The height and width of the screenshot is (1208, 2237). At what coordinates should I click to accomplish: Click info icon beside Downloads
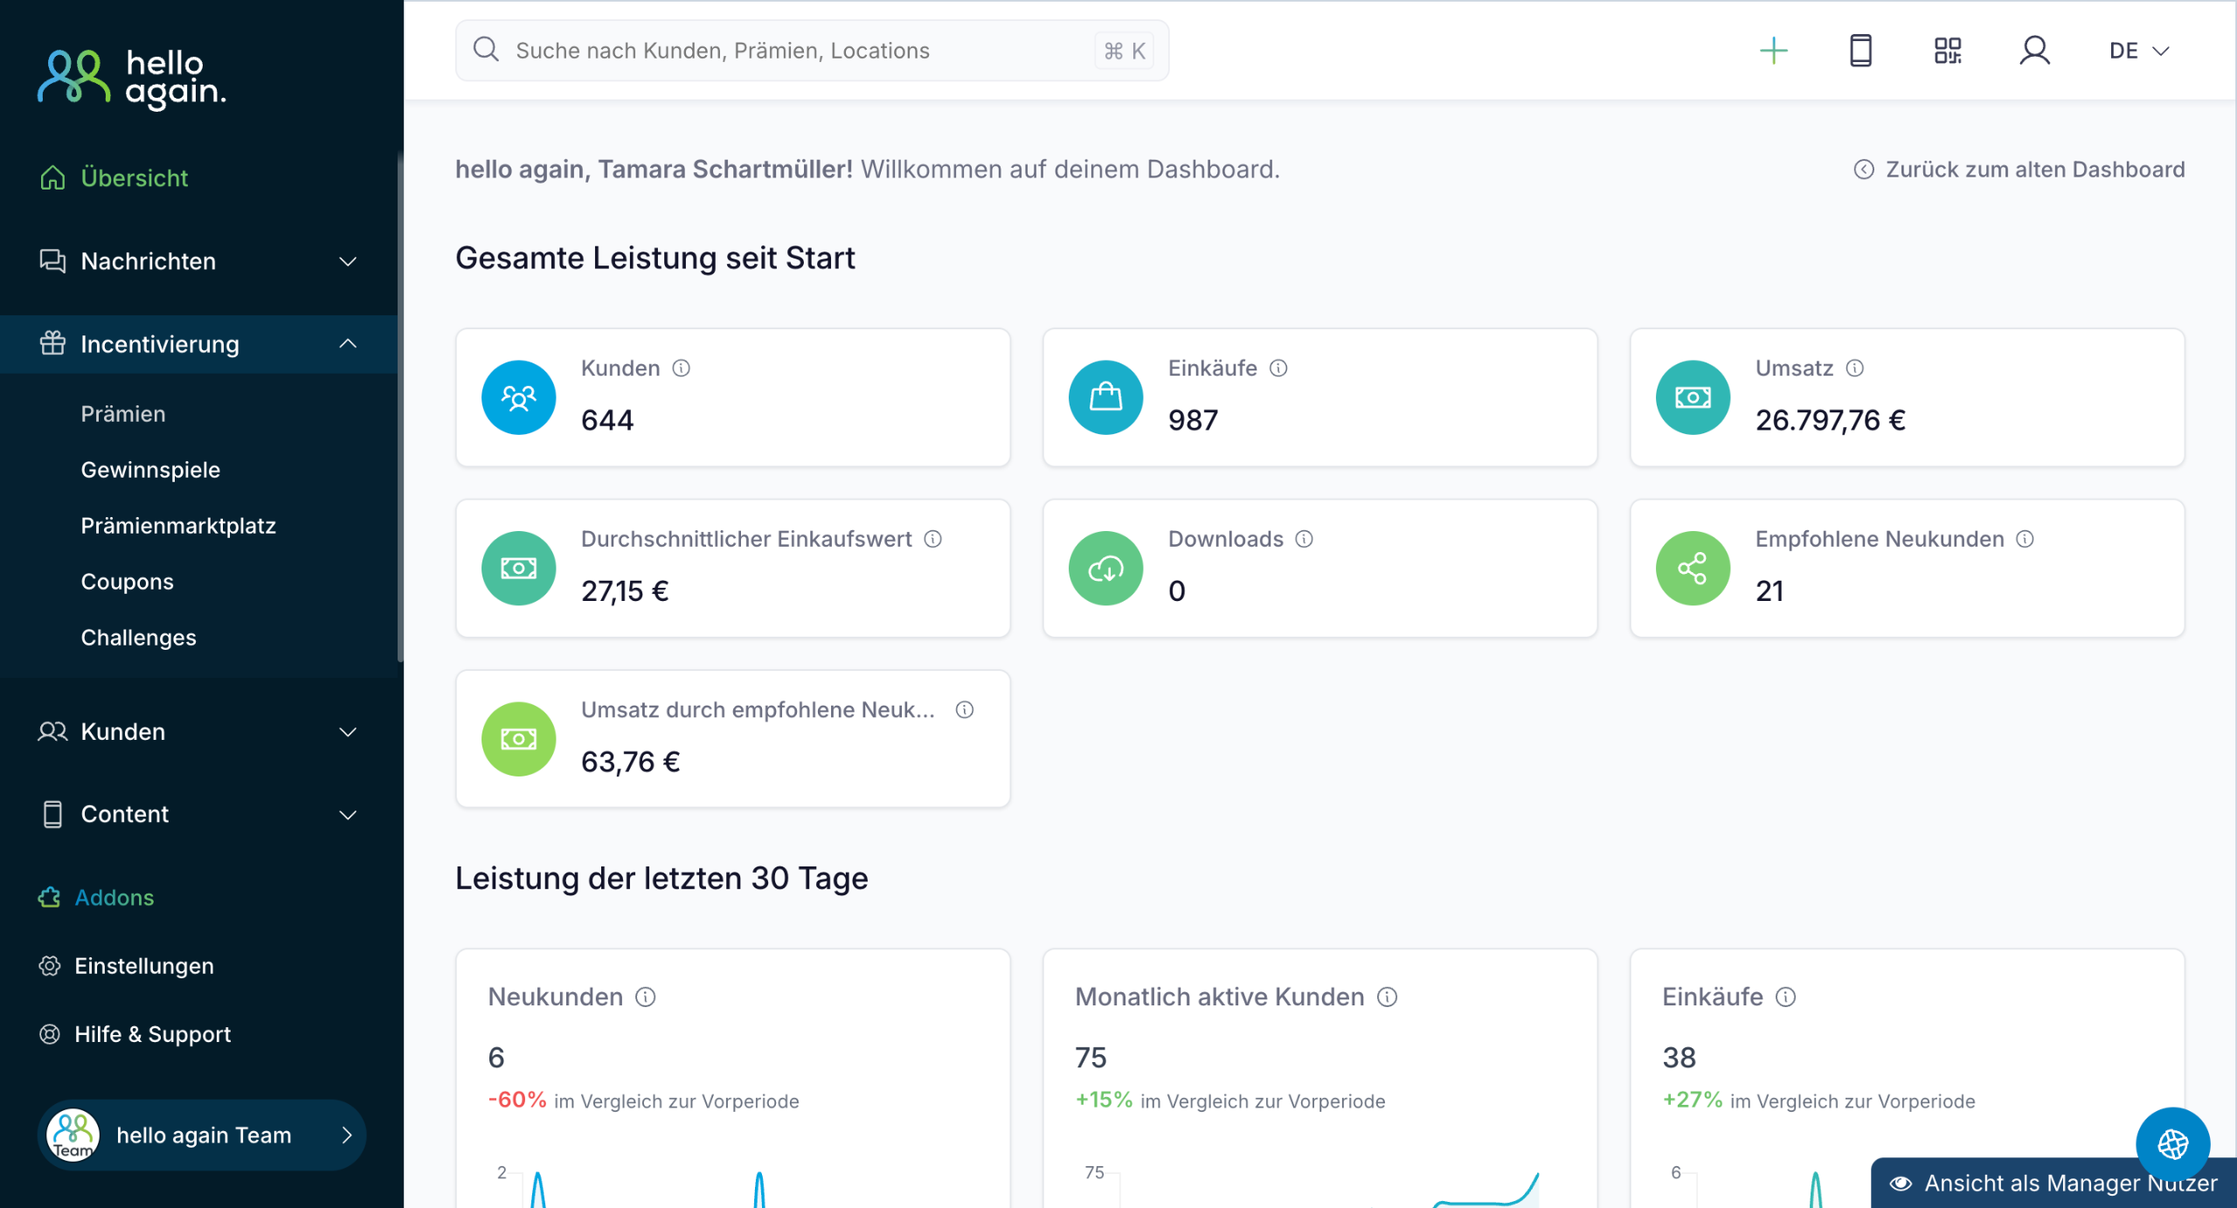coord(1304,539)
